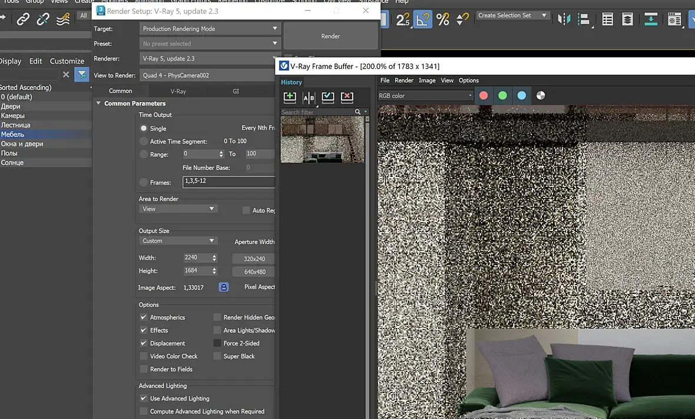Screen dimensions: 695x419
Task: Open the RGB color channel dropdown
Action: (425, 96)
